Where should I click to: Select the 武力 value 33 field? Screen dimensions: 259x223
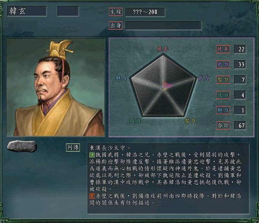pos(240,64)
